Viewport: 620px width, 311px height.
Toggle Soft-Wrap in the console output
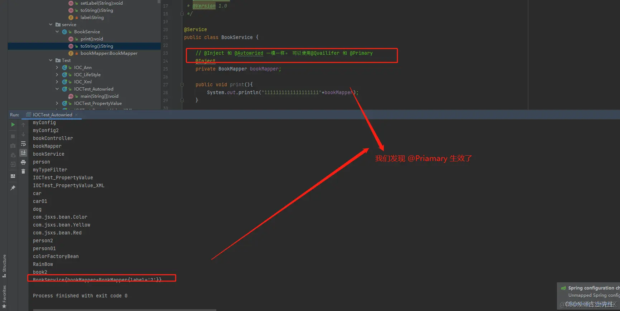23,144
